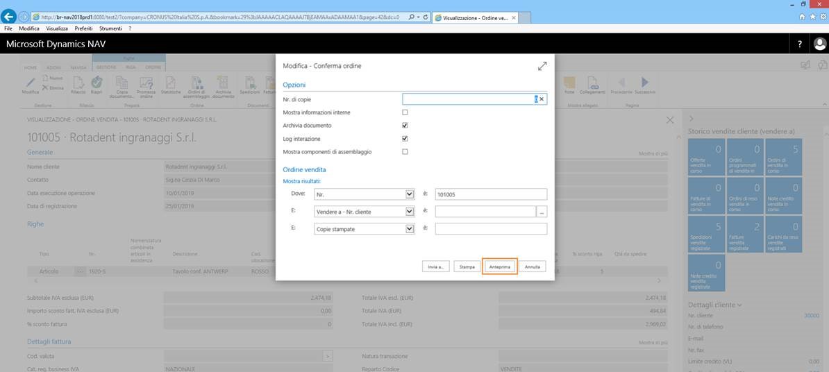Open browser favorites star icon
The height and width of the screenshot is (372, 829).
tap(812, 17)
